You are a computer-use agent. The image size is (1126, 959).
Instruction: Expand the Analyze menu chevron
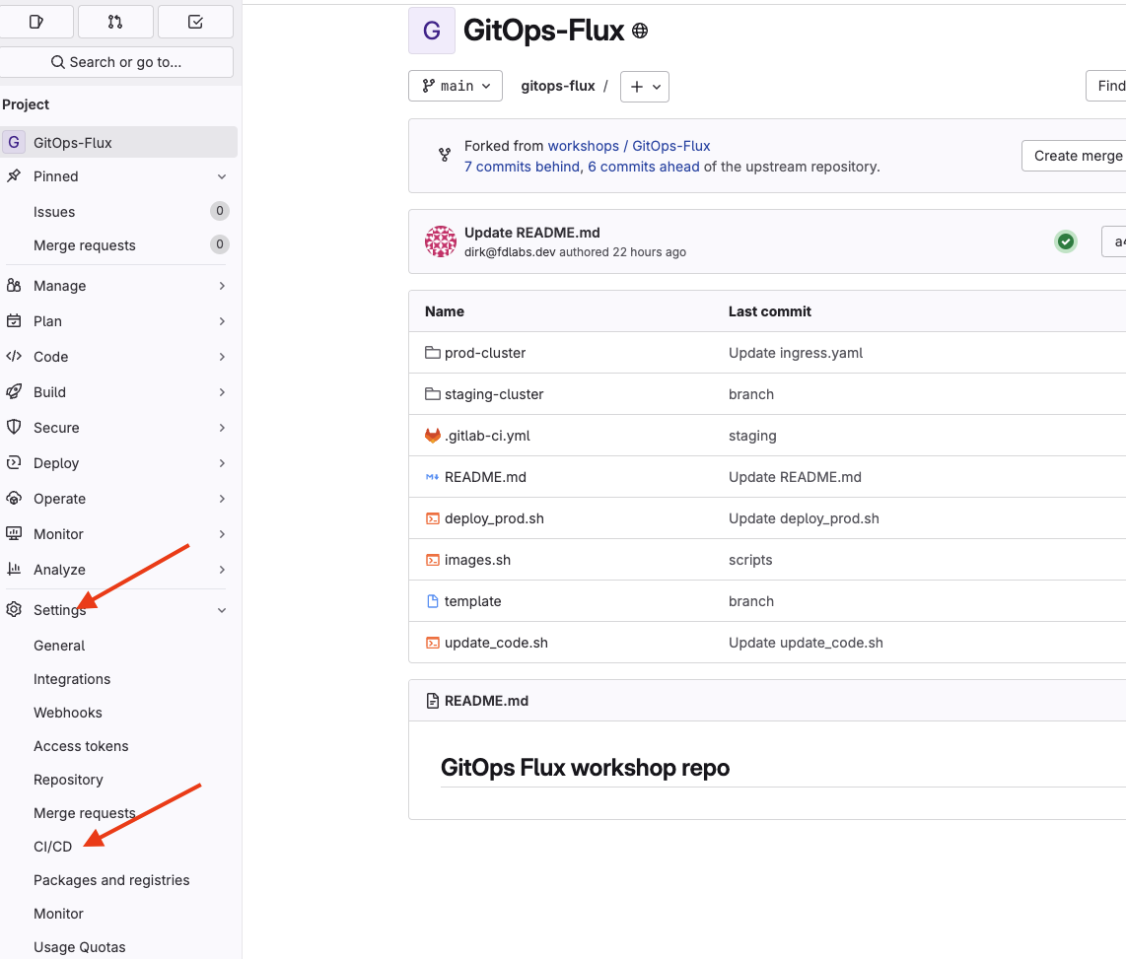pyautogui.click(x=222, y=570)
